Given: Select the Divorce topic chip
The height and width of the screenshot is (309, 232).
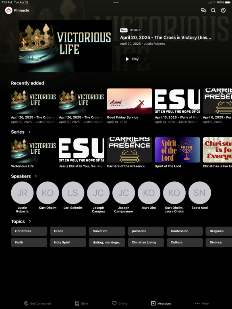Looking at the screenshot, I should pos(219,242).
